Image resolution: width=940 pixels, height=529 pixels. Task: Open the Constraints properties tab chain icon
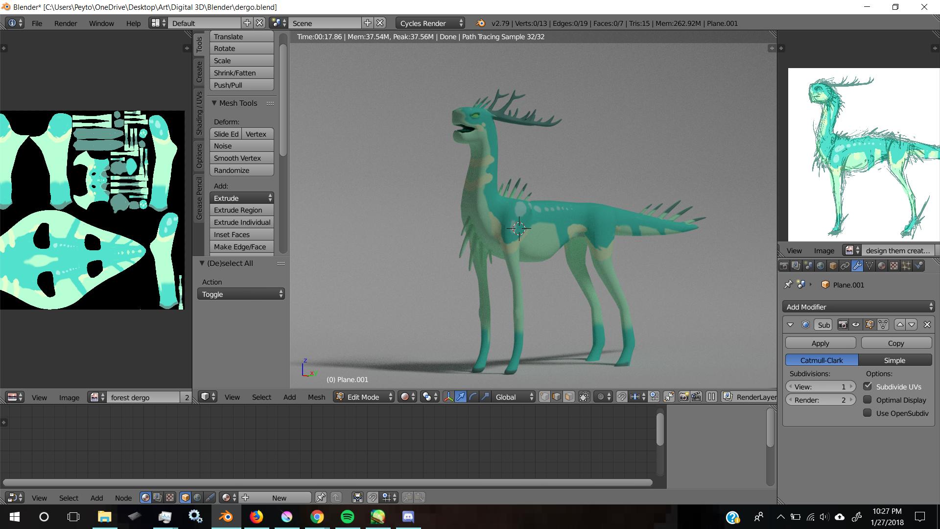tap(845, 265)
